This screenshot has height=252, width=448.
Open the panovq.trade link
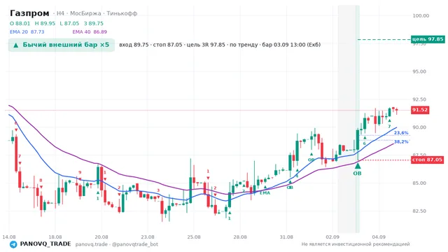click(x=92, y=244)
